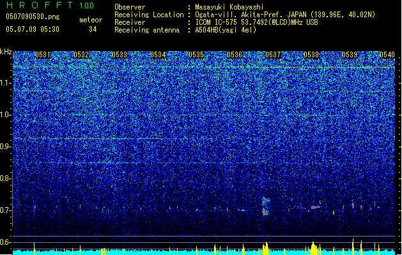
Task: Click the A504HB(yagi 4el) antenna text
Action: [226, 30]
